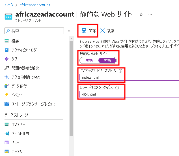Click the 概要 overview icon
The image size is (179, 156).
tap(7, 41)
